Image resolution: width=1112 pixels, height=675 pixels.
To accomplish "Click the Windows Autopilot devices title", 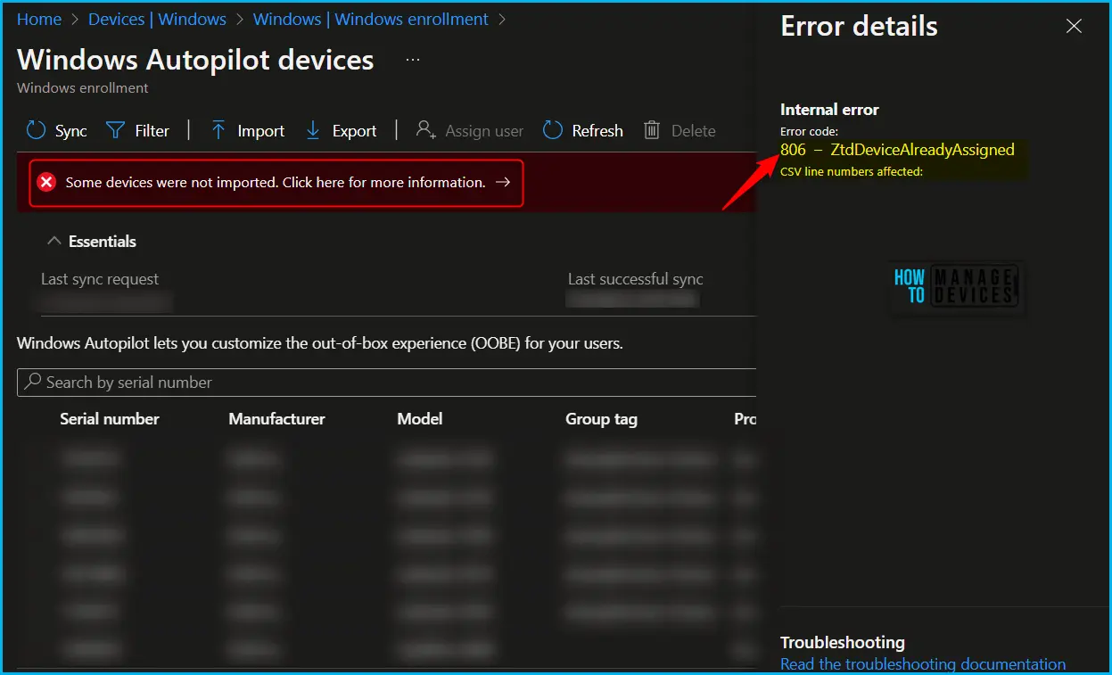I will click(x=195, y=60).
